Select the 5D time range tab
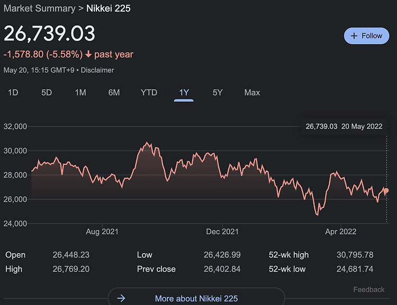Image resolution: width=397 pixels, height=305 pixels. (47, 93)
